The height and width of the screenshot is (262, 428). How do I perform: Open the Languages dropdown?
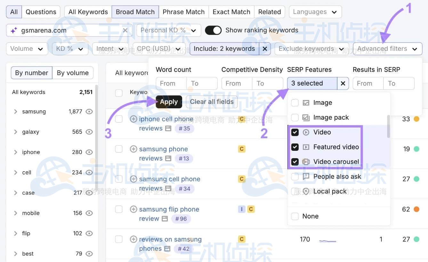315,12
